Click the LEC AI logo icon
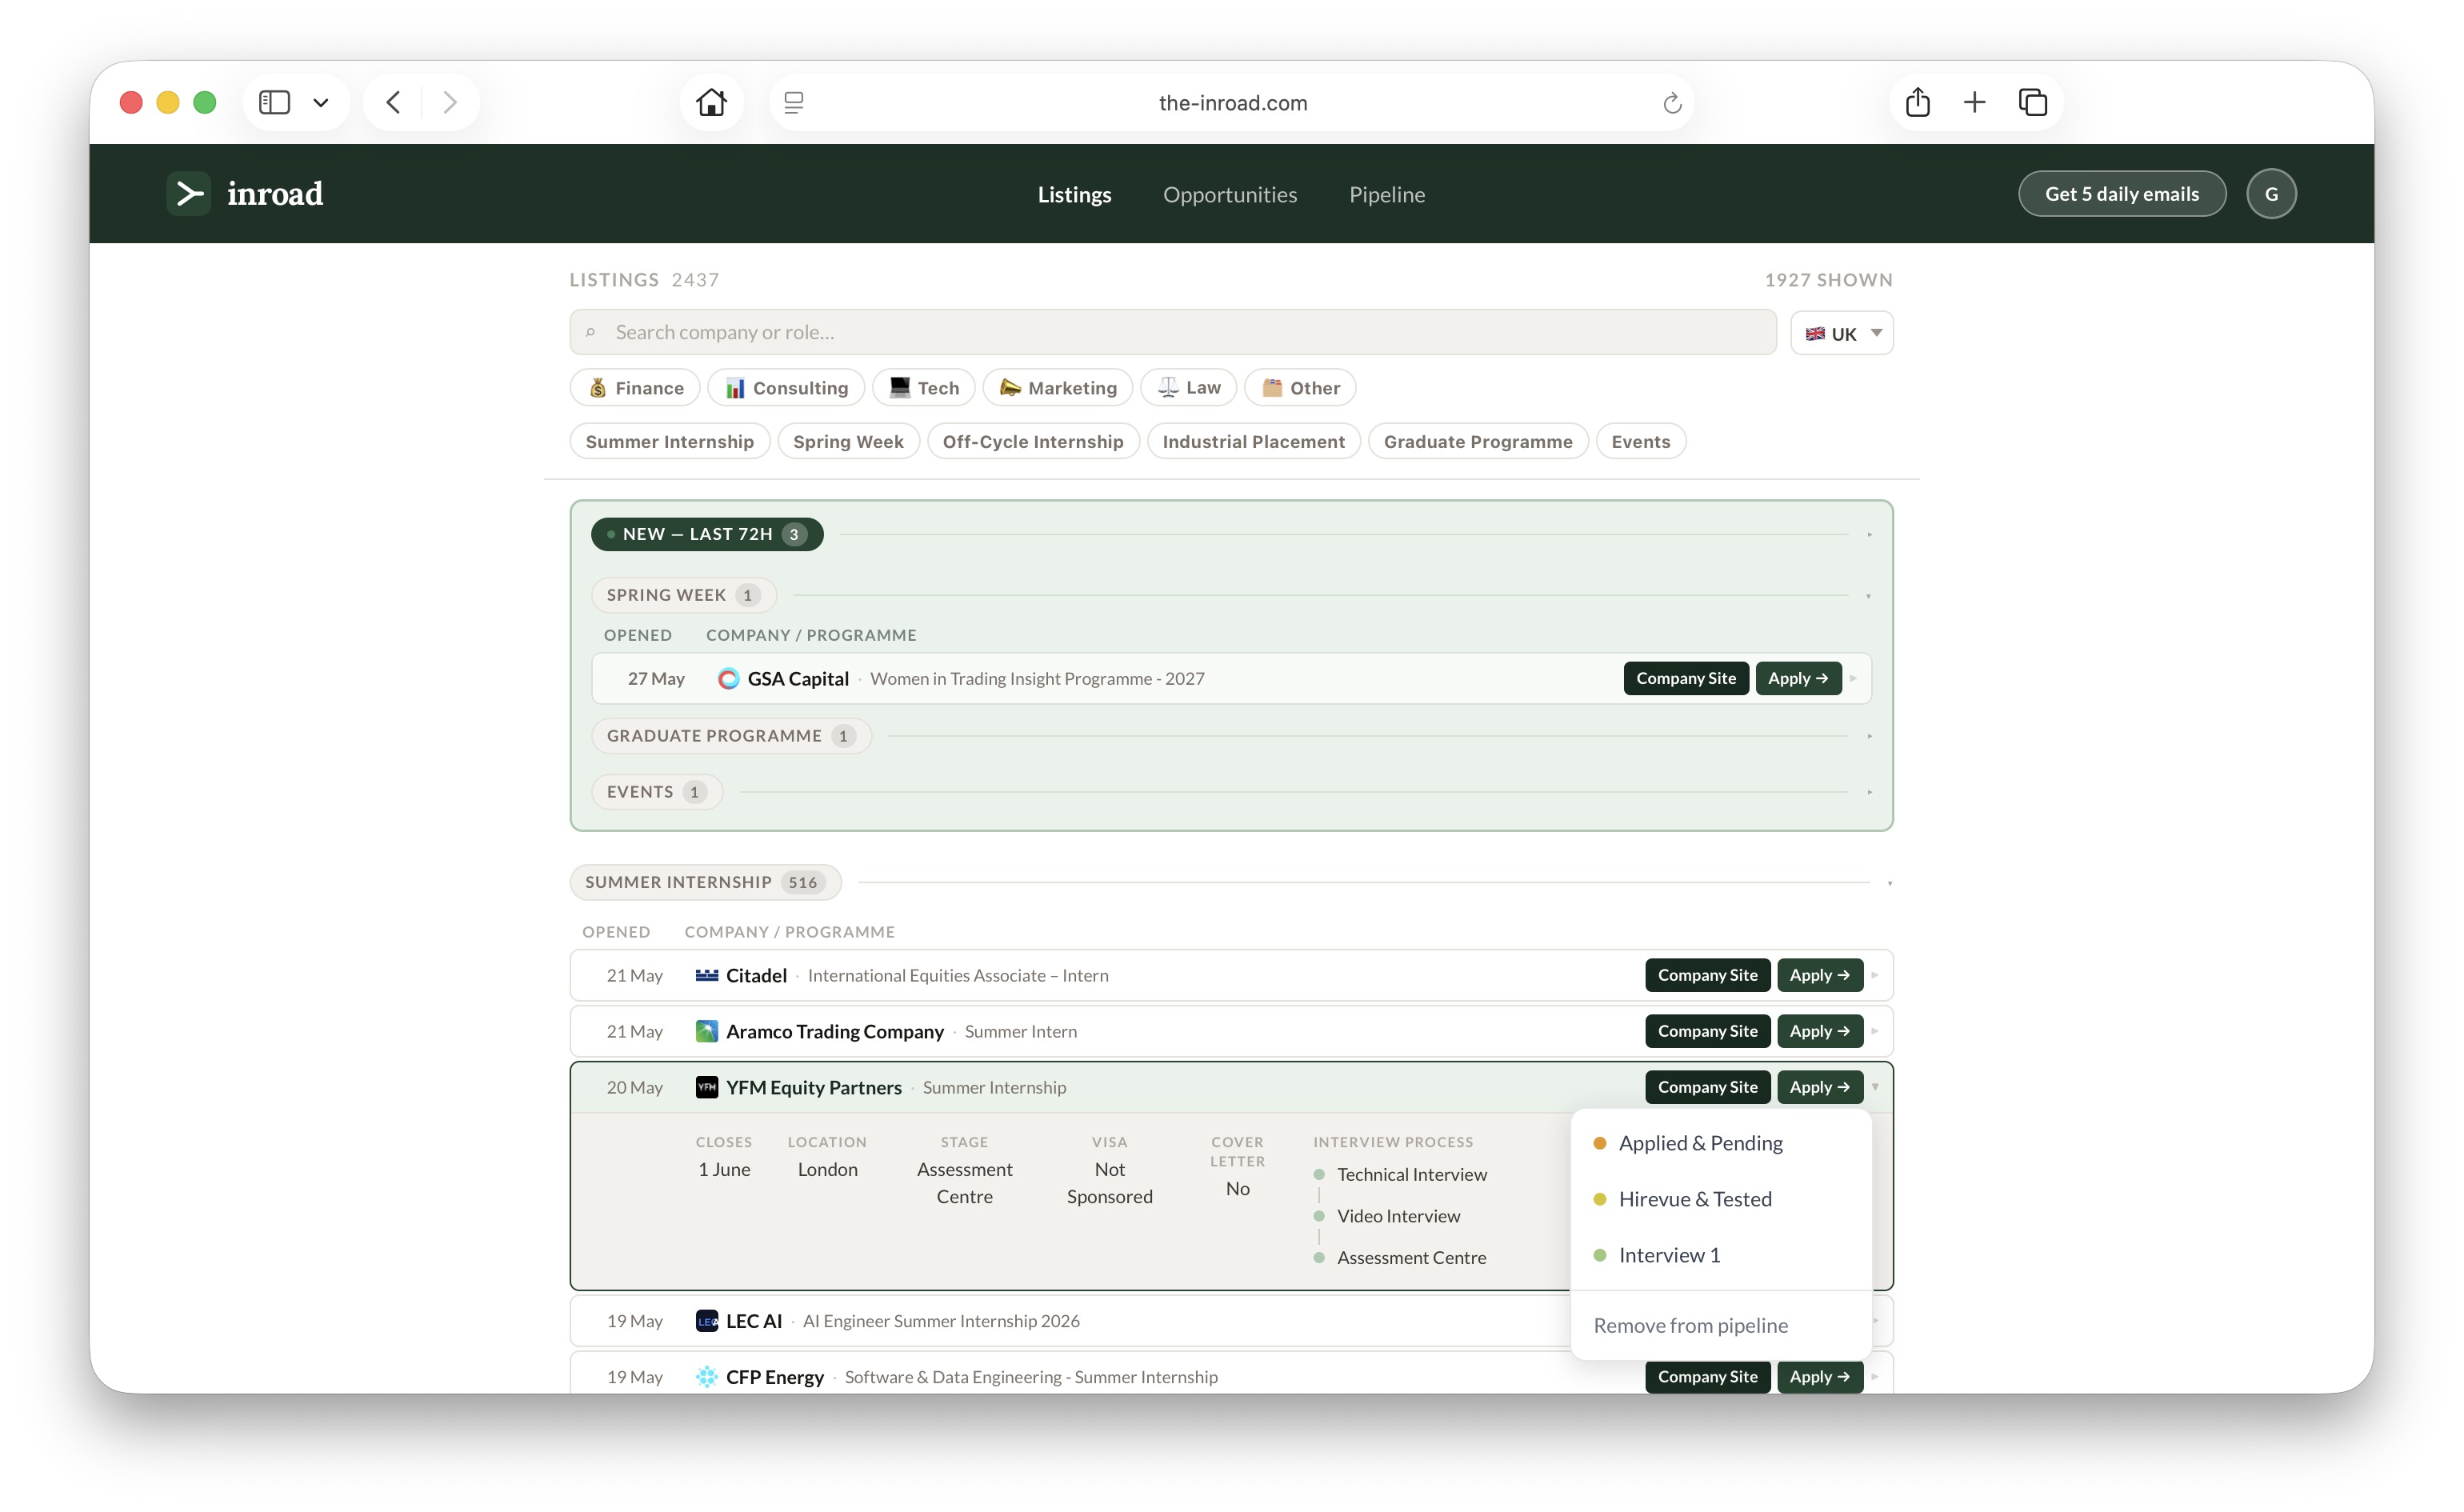 [707, 1321]
